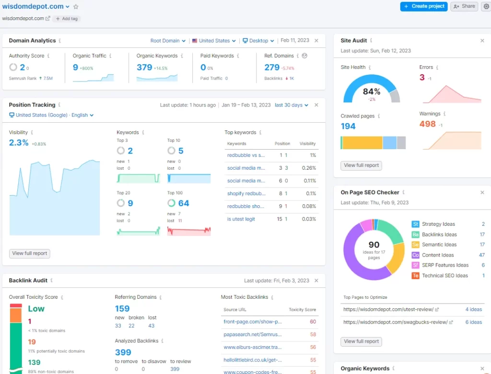Click the Site Health 84% gauge
491x374 pixels.
click(x=372, y=89)
